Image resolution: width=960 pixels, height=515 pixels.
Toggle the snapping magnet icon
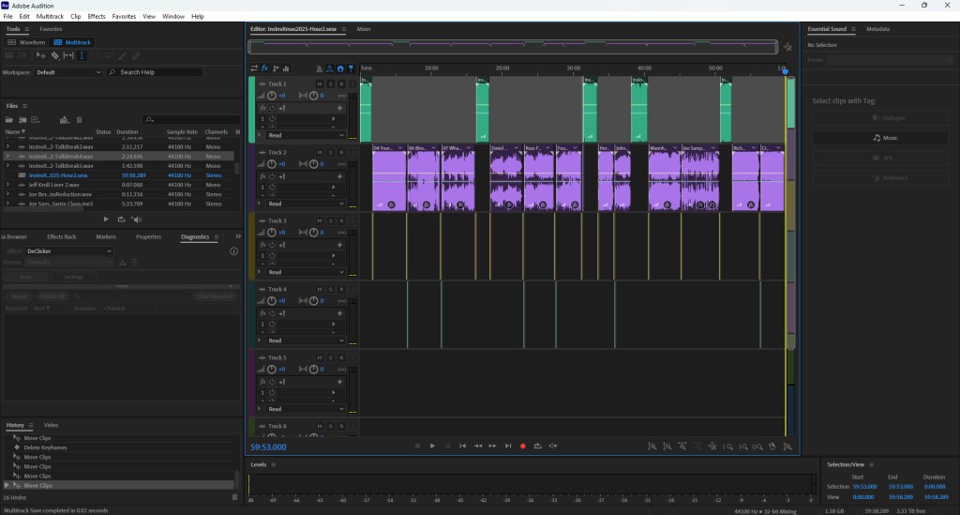[340, 68]
